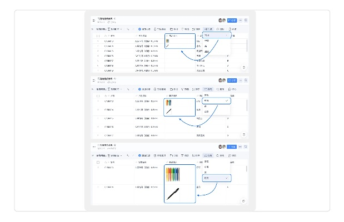Screen dimensions: 344x222
Task: Open the more options ellipsis in top table
Action: coord(241,19)
